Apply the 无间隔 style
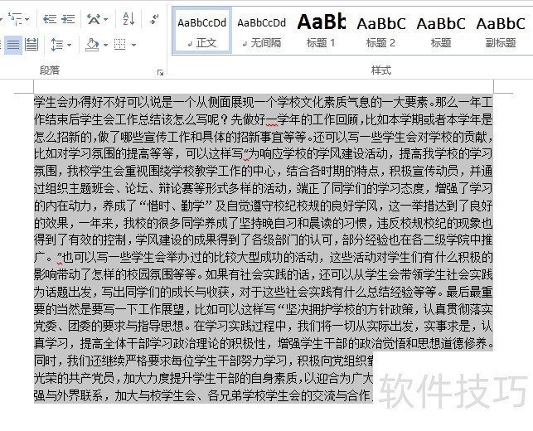The width and height of the screenshot is (533, 431). click(262, 31)
